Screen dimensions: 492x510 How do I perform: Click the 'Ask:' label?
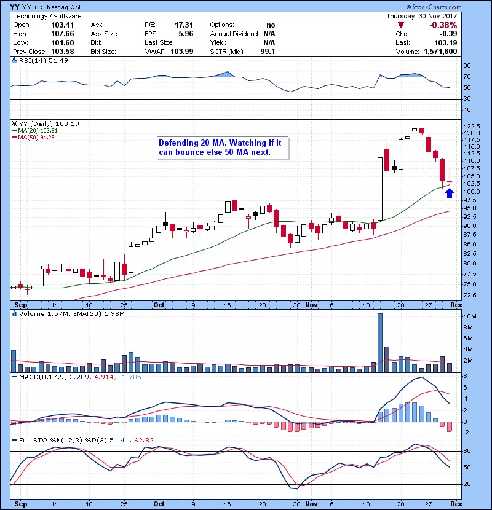[97, 25]
